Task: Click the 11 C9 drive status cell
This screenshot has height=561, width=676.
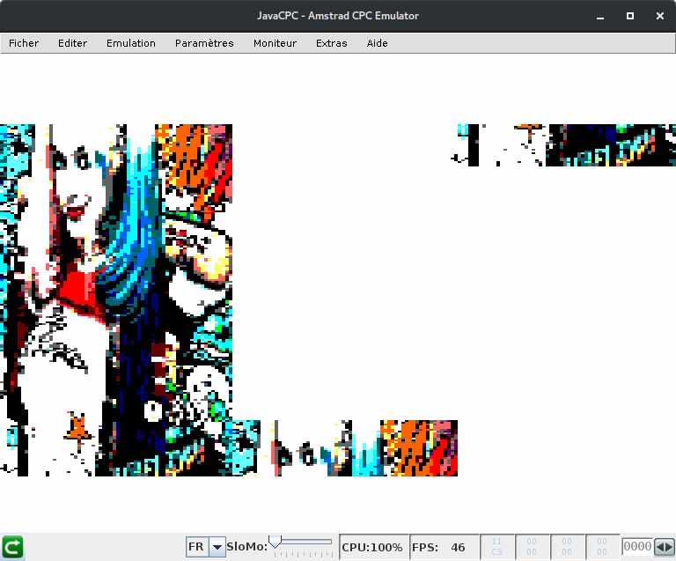Action: coord(496,547)
